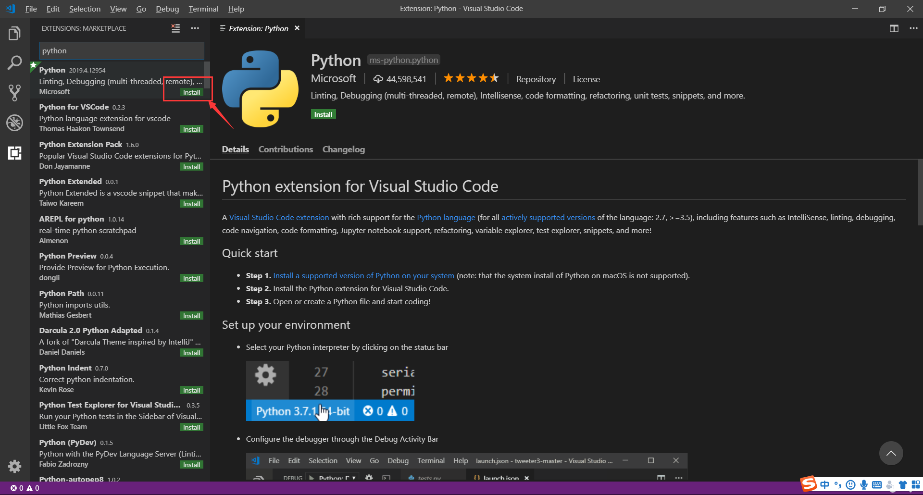Open the License link

pos(586,79)
